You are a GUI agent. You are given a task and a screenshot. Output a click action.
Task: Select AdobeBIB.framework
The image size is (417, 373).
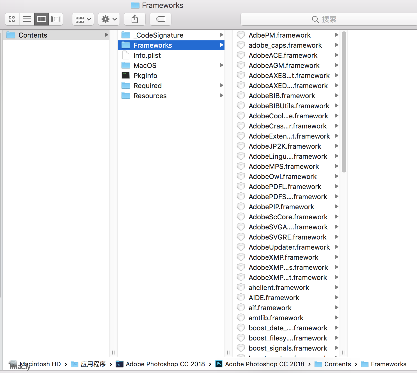[x=286, y=96]
